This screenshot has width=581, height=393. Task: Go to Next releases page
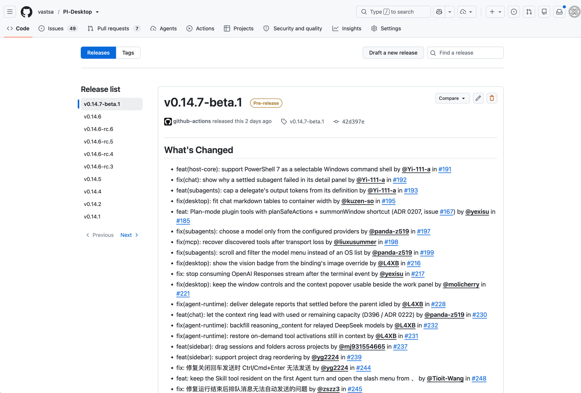pyautogui.click(x=129, y=235)
